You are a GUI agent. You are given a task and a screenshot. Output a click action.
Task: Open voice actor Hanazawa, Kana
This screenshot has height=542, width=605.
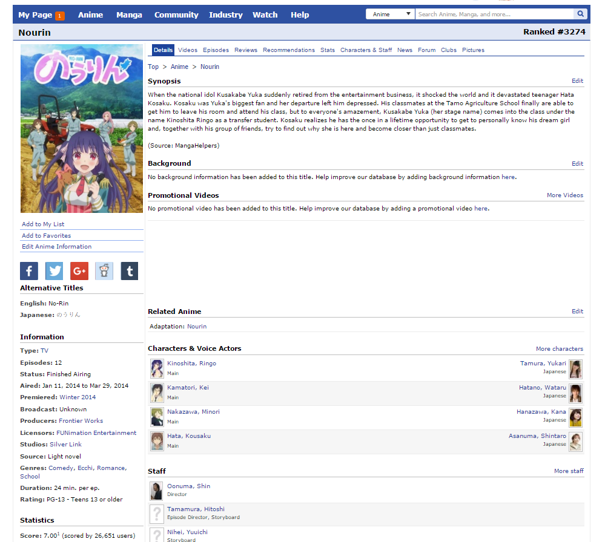[541, 412]
